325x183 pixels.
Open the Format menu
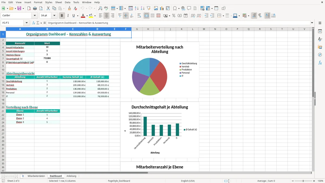click(x=38, y=2)
